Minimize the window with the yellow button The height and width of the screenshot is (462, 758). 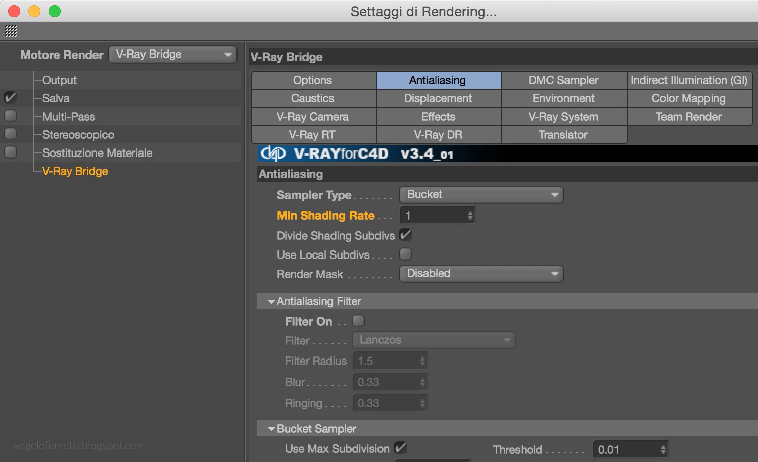click(x=34, y=11)
